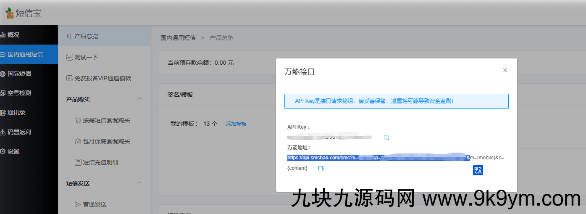586x214 pixels.
Task: Click the 当前预存款余额 0.00 元 text
Action: (x=200, y=63)
